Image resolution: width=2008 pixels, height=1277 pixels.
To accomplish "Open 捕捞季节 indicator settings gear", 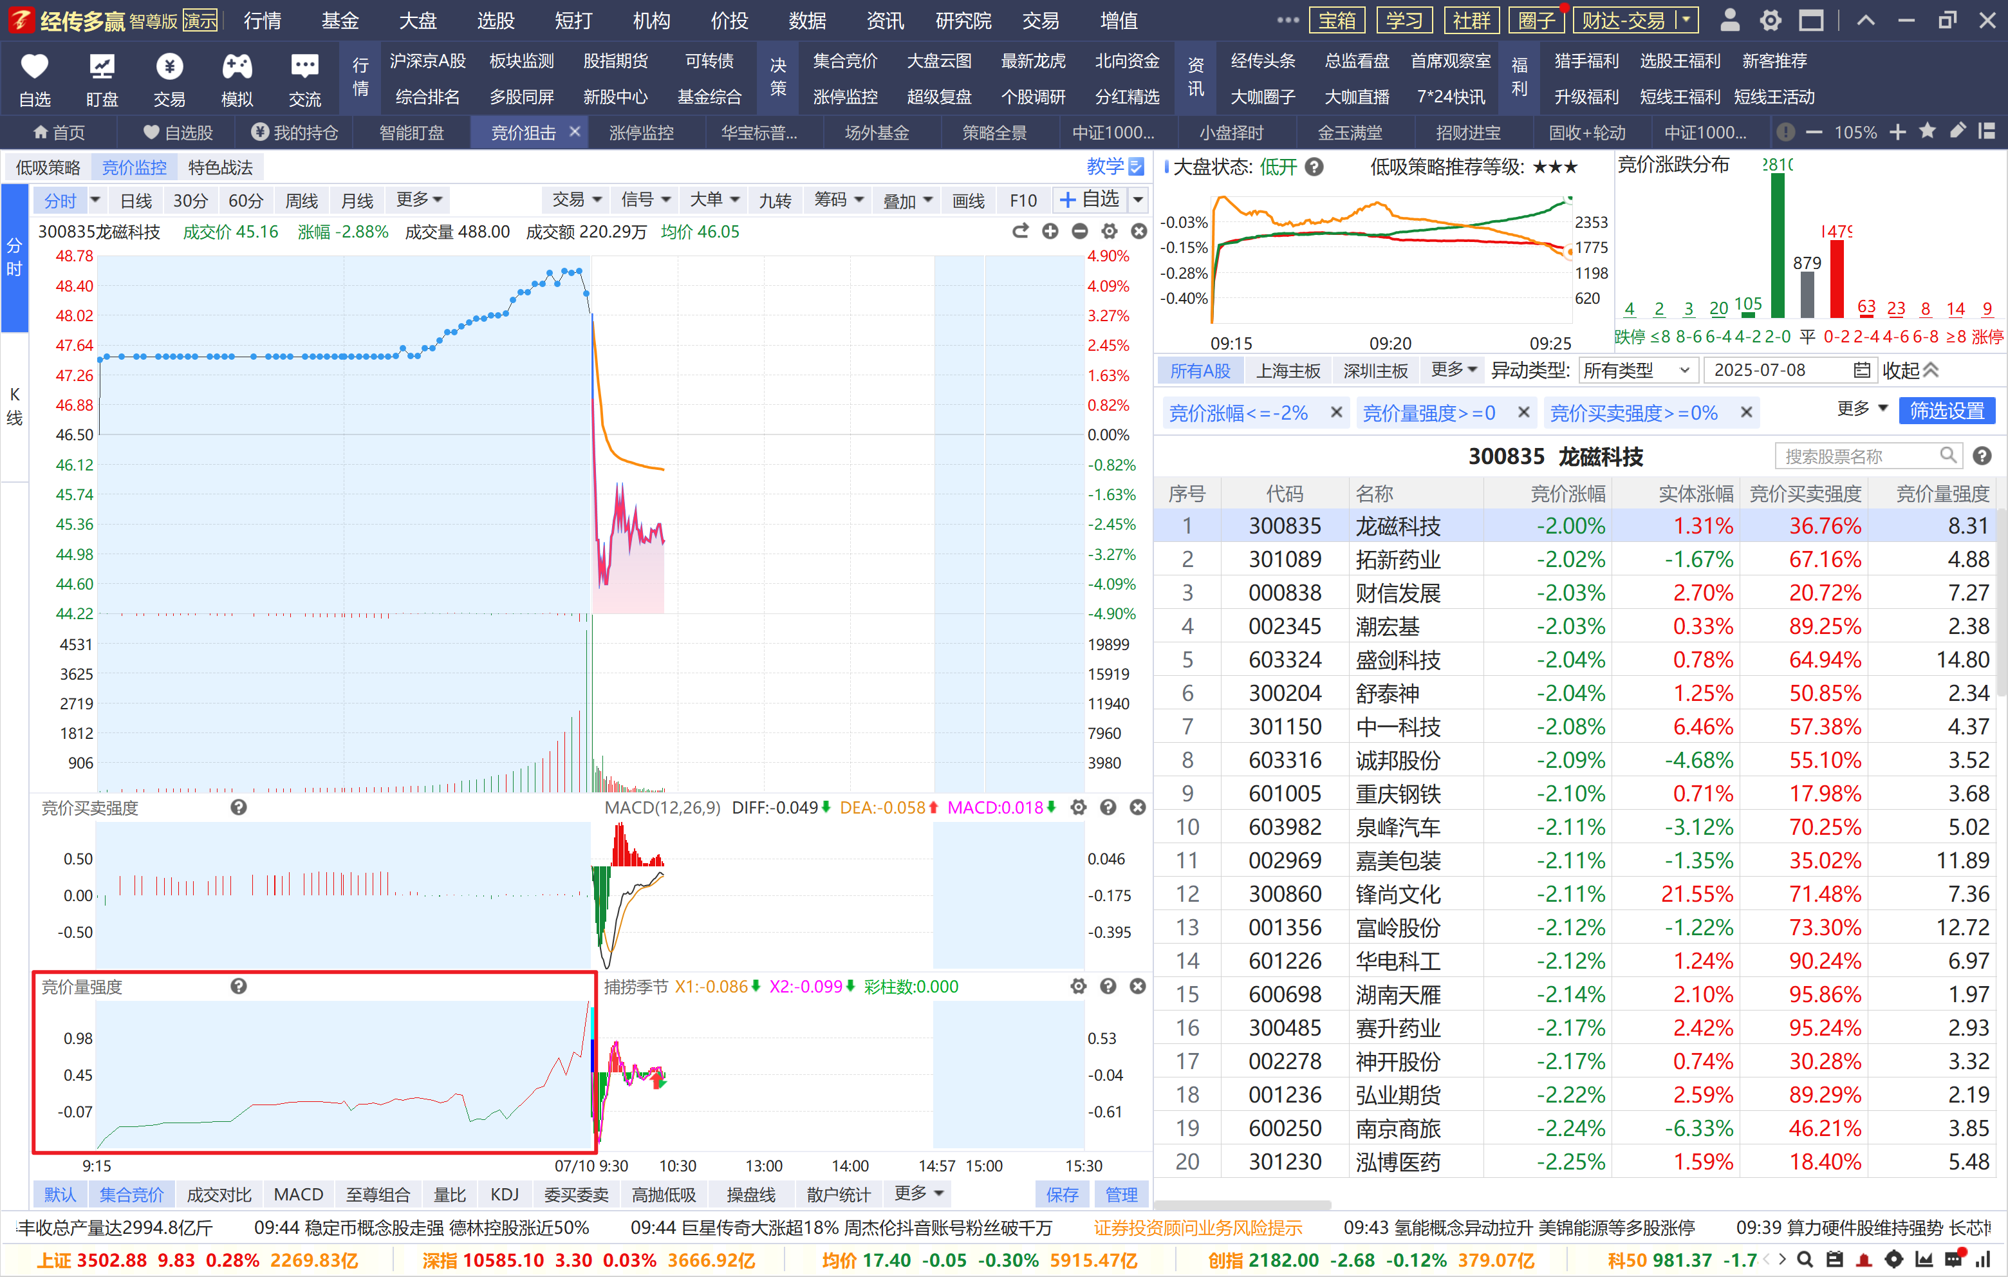I will click(x=1078, y=986).
